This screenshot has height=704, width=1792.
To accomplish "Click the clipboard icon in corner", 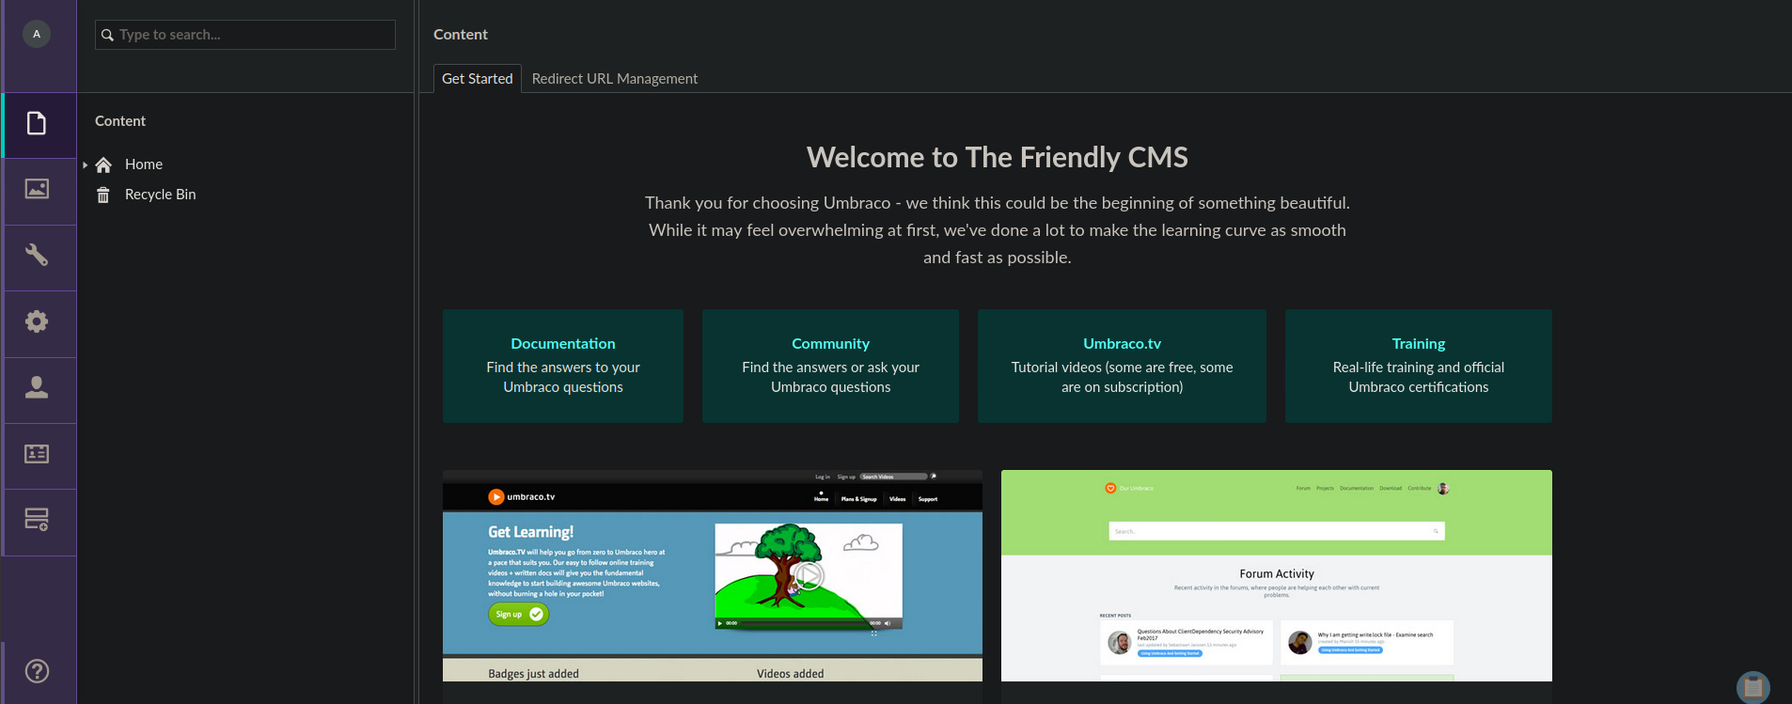I will [1753, 687].
